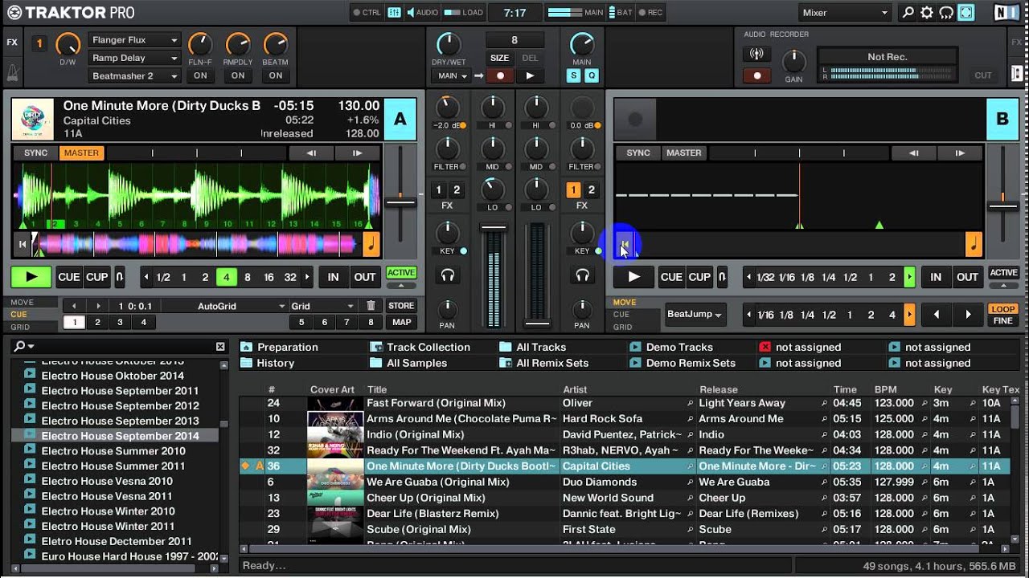Skip to track start on deck A
Viewport: 1029px width, 578px height.
pyautogui.click(x=23, y=244)
